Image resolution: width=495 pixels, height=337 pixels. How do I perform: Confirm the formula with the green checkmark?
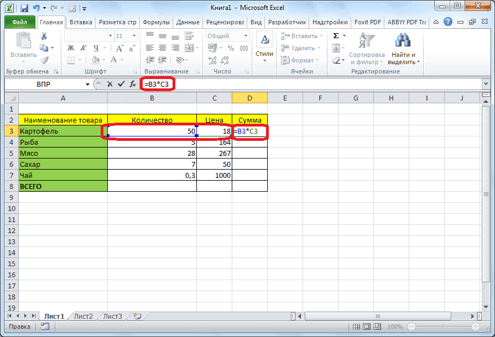point(120,84)
